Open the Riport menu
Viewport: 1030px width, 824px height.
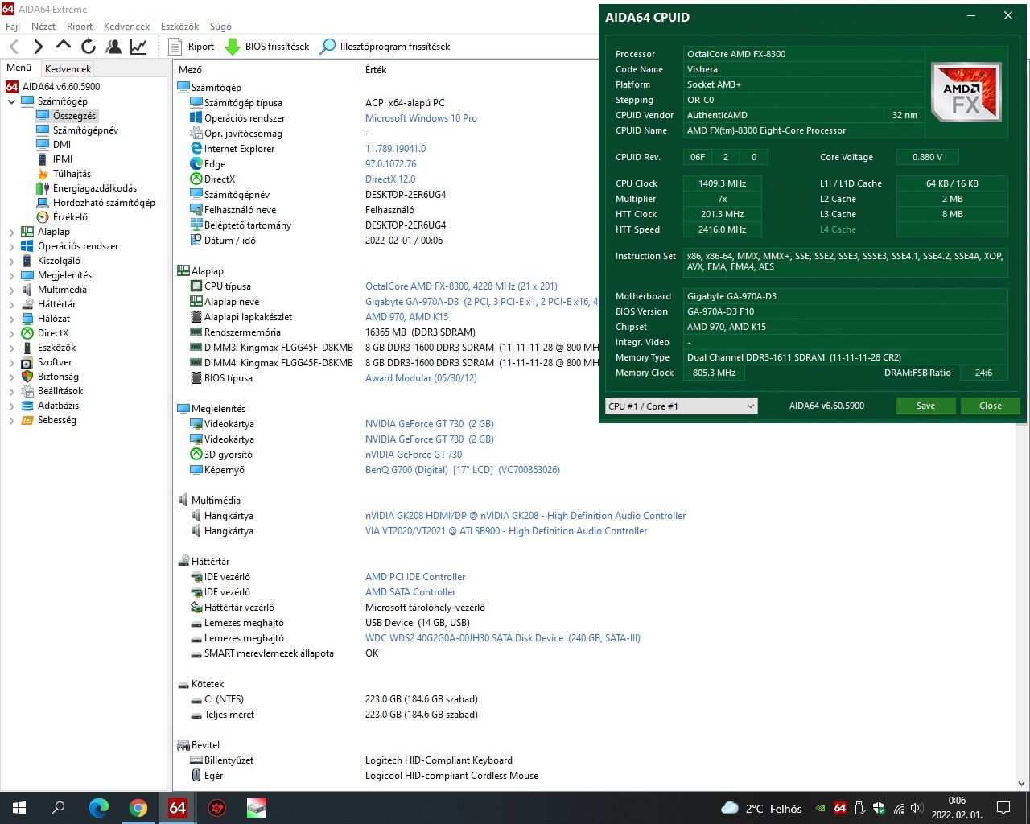(x=80, y=26)
